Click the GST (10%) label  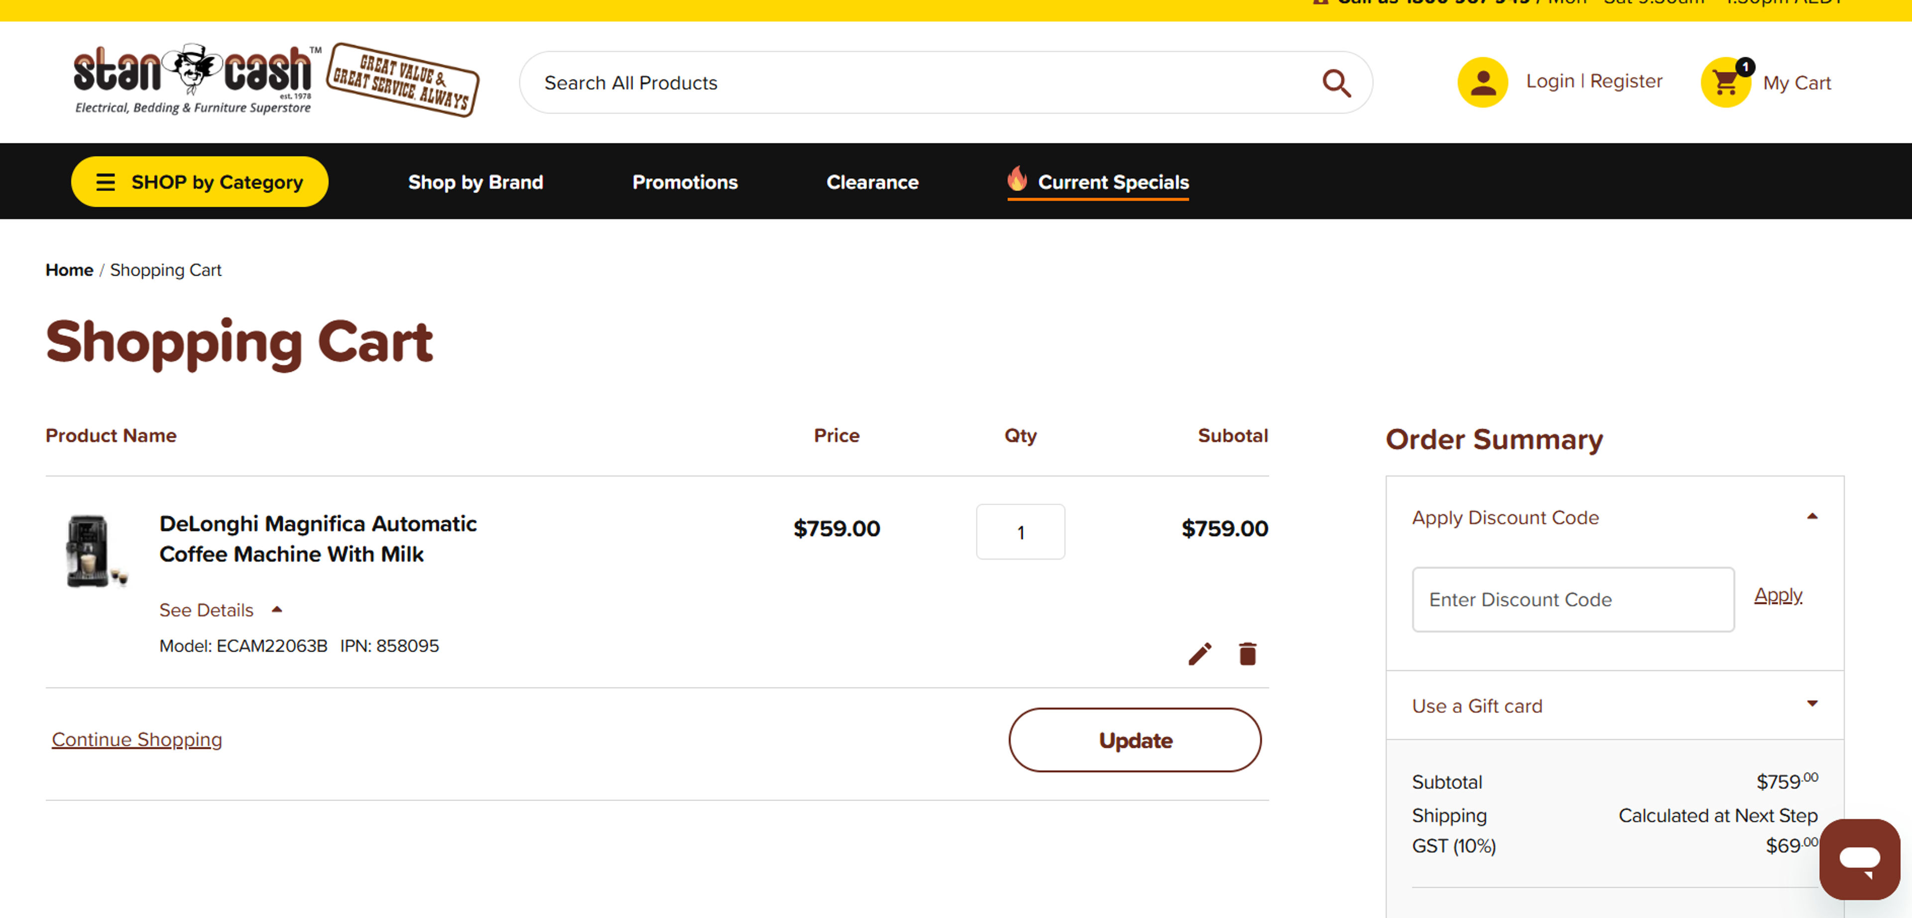1453,846
